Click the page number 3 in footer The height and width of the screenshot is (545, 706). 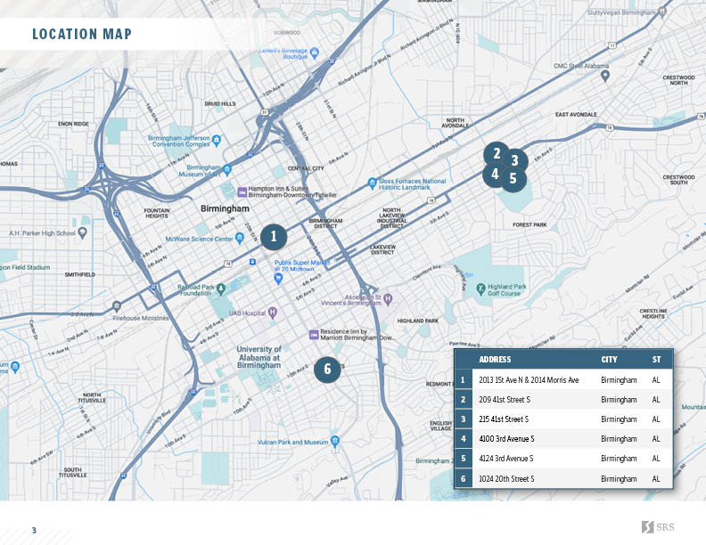coord(34,531)
